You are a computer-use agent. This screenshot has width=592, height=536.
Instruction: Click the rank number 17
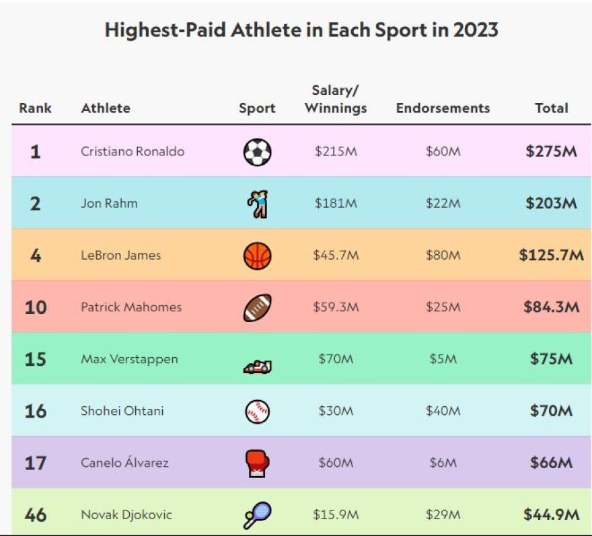tap(35, 463)
